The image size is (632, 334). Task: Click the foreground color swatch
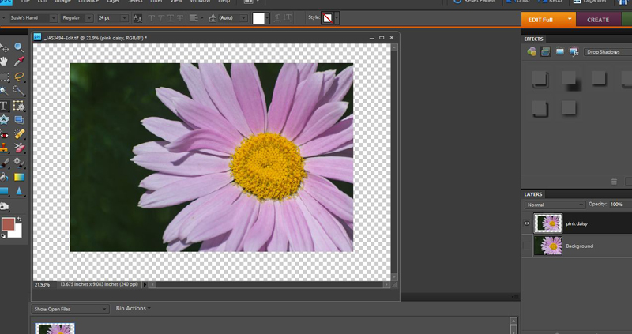(x=8, y=224)
